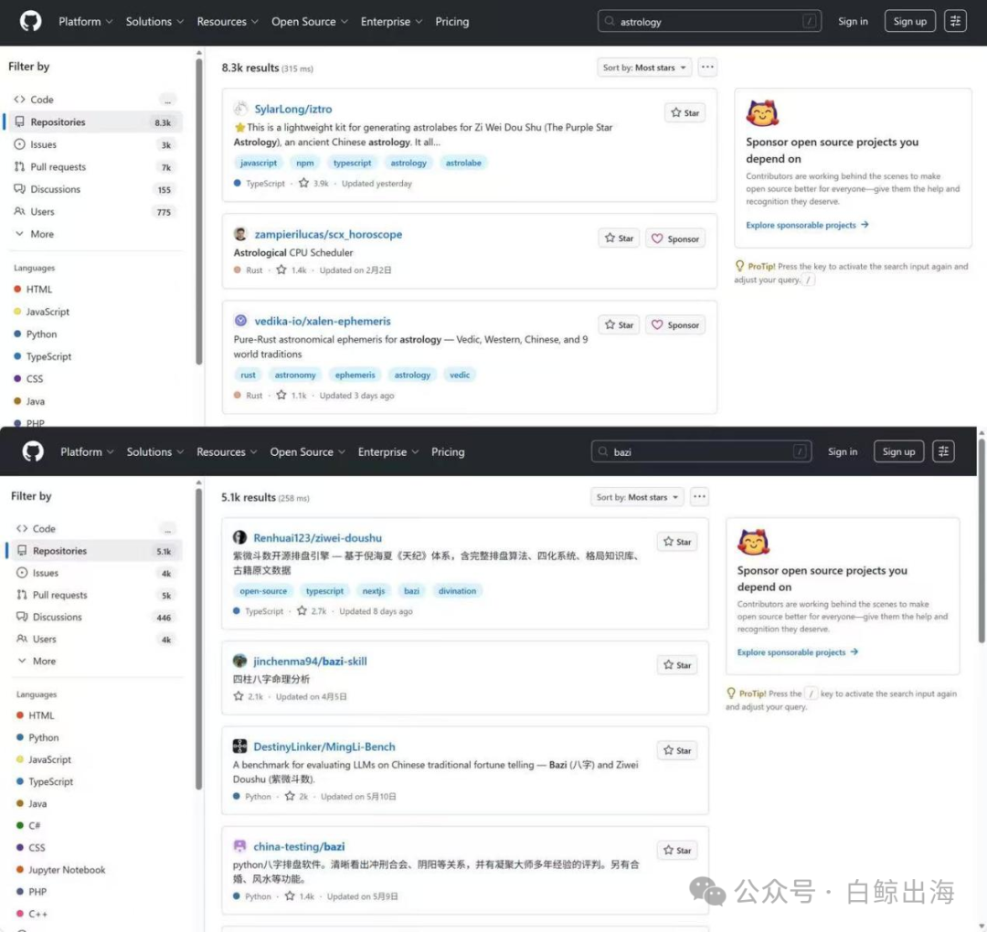987x932 pixels.
Task: Star the jinchenma94/bazi-skill repository
Action: point(676,664)
